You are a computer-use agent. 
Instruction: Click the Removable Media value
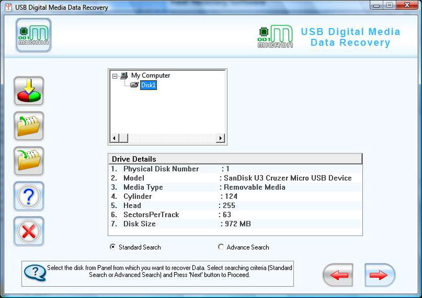pos(254,187)
